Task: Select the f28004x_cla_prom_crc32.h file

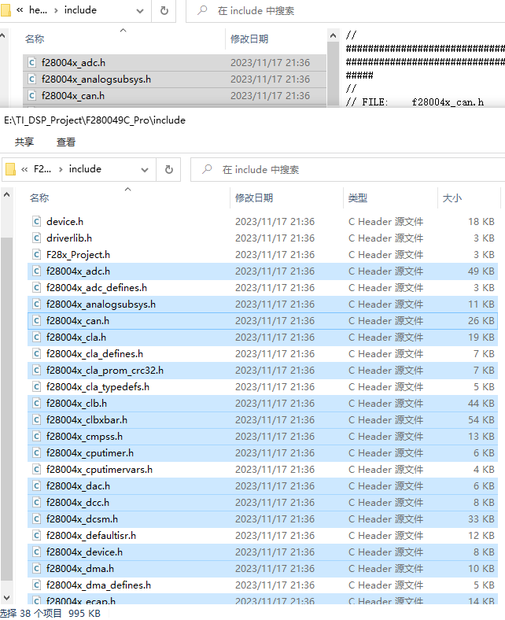Action: tap(263, 371)
